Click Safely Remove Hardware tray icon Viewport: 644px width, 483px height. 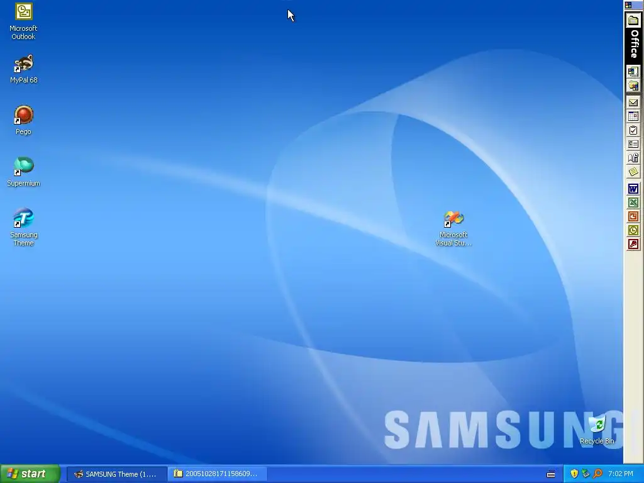pyautogui.click(x=586, y=474)
